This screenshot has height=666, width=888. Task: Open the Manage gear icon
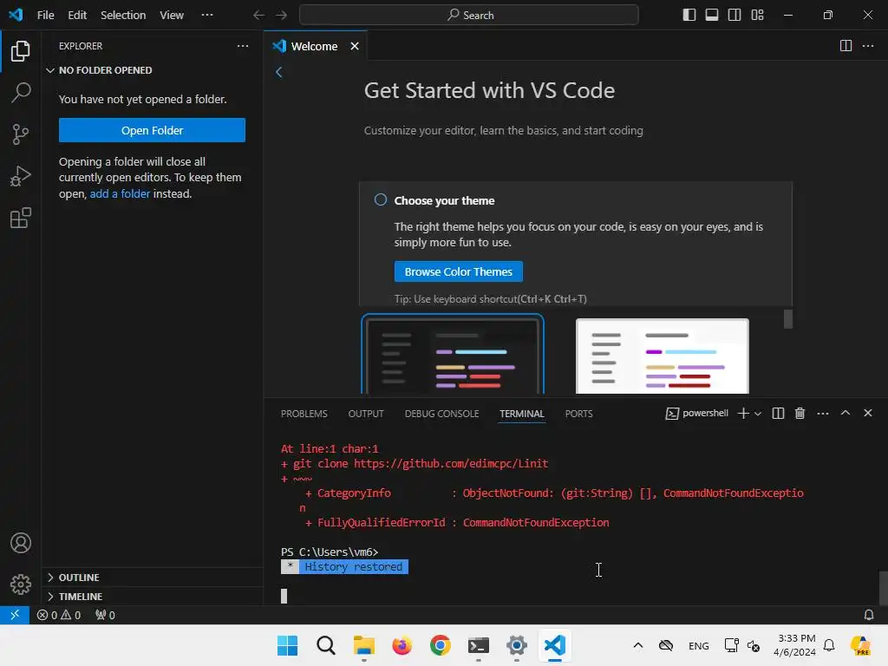[x=21, y=584]
